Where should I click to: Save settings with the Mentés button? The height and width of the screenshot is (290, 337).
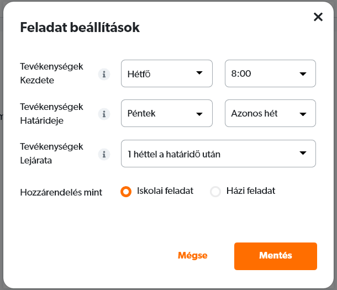click(275, 256)
